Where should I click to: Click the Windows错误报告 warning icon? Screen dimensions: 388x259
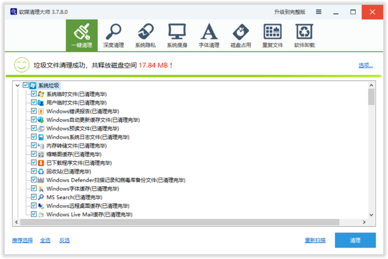(x=41, y=111)
